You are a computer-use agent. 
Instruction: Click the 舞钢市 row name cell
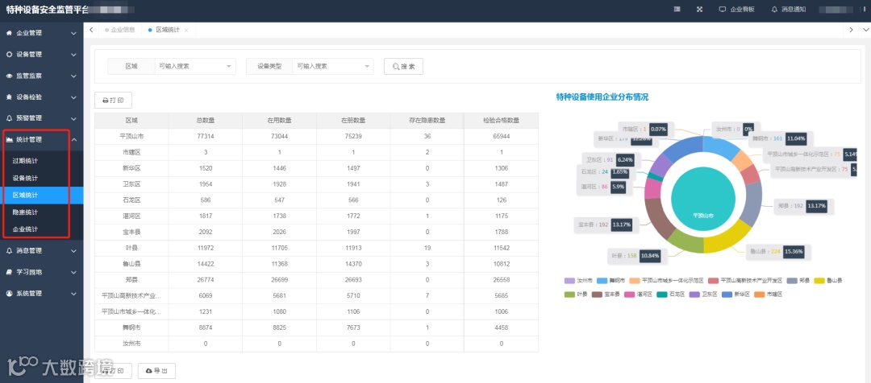[x=131, y=327]
